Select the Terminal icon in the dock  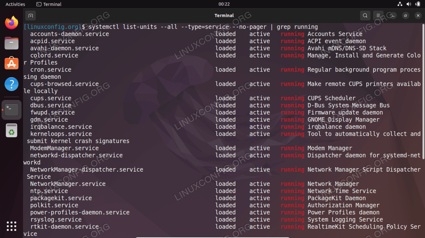click(12, 110)
